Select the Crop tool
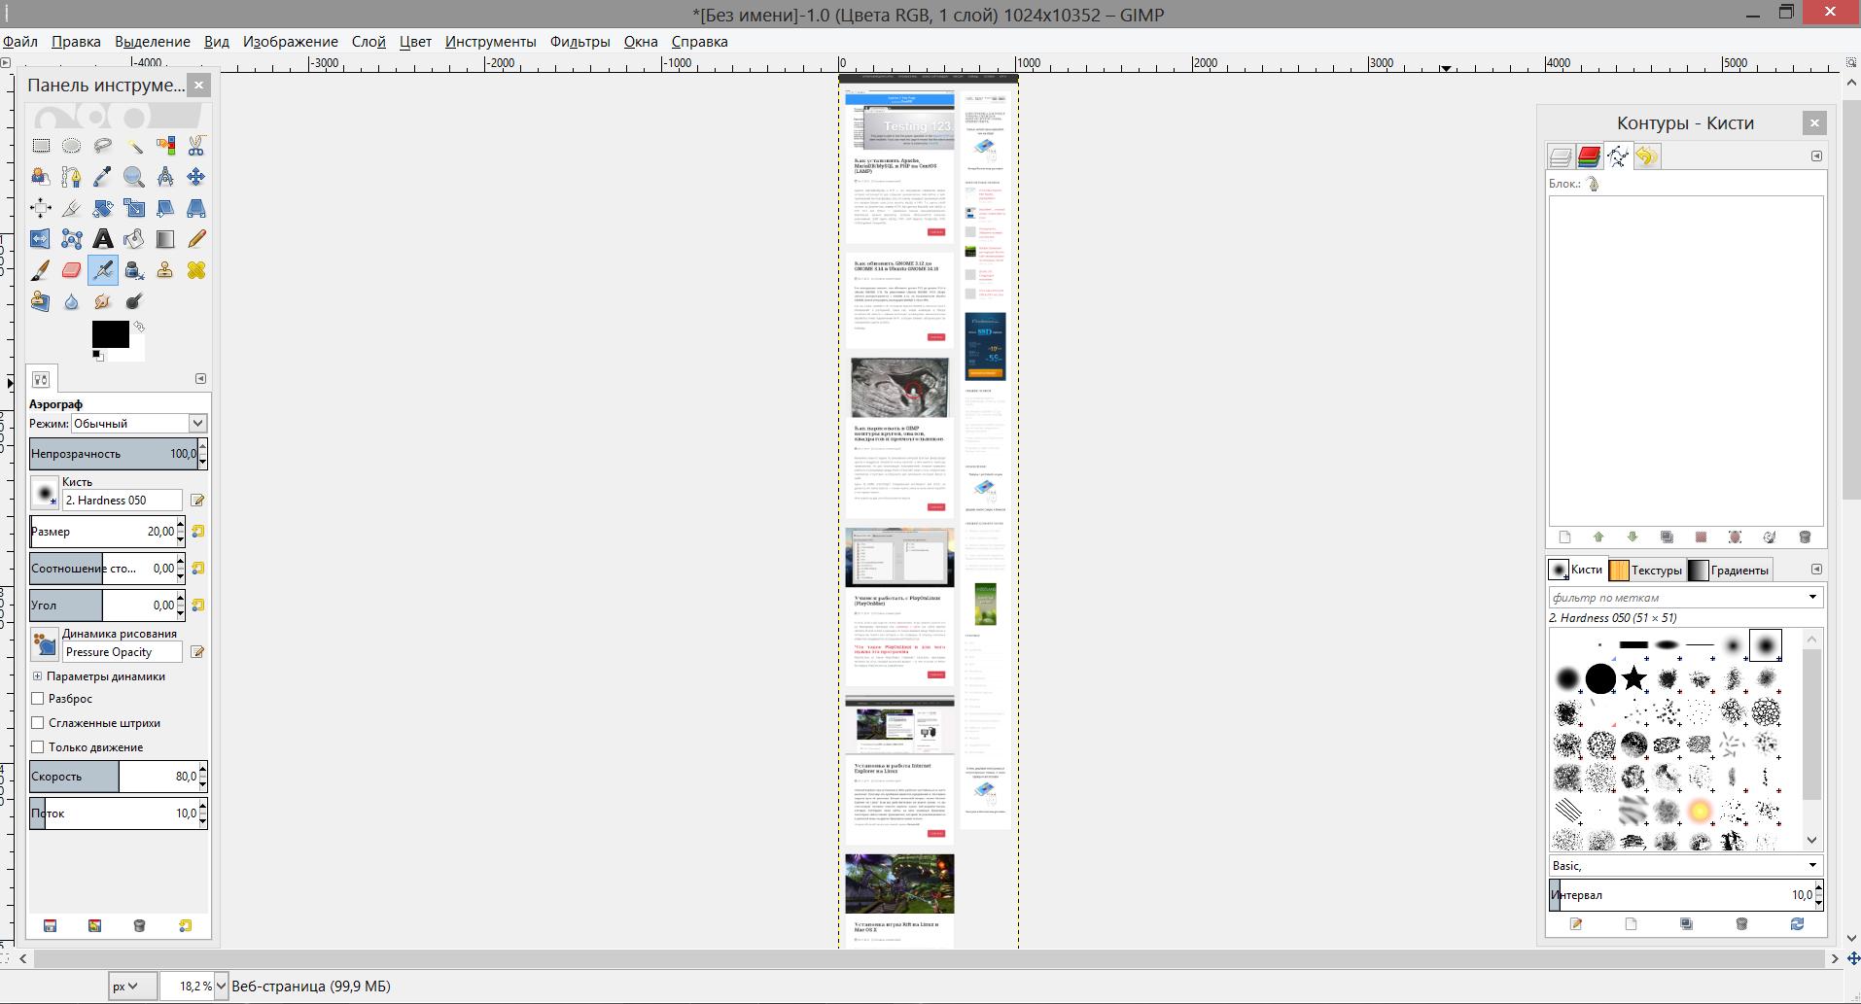 (72, 208)
